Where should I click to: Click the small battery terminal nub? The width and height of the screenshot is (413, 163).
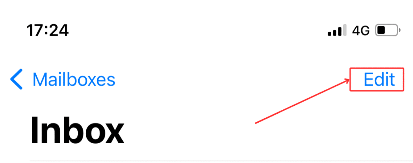(x=400, y=31)
